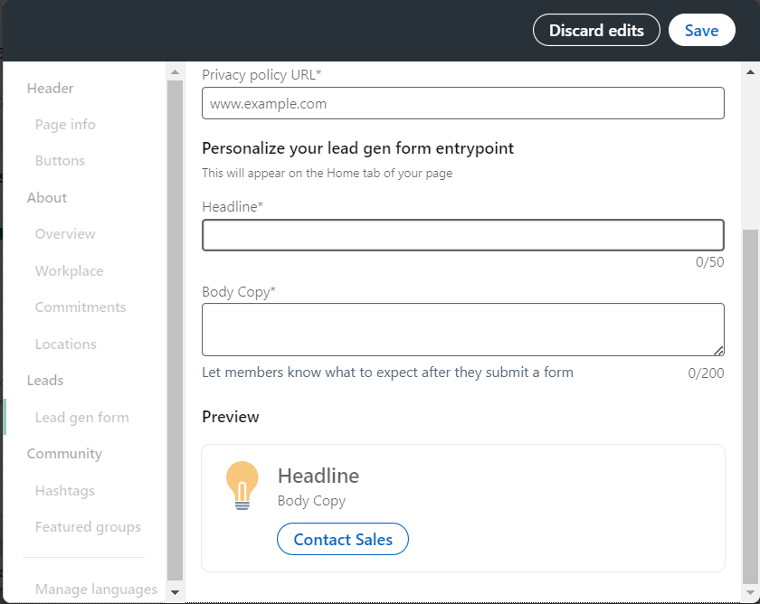Open Manage languages in sidebar
Viewport: 760px width, 604px height.
(96, 590)
